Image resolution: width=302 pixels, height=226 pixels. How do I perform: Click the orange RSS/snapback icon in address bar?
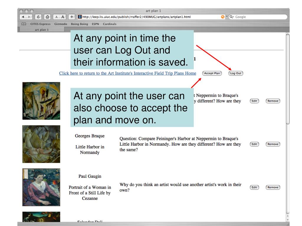coord(223,17)
